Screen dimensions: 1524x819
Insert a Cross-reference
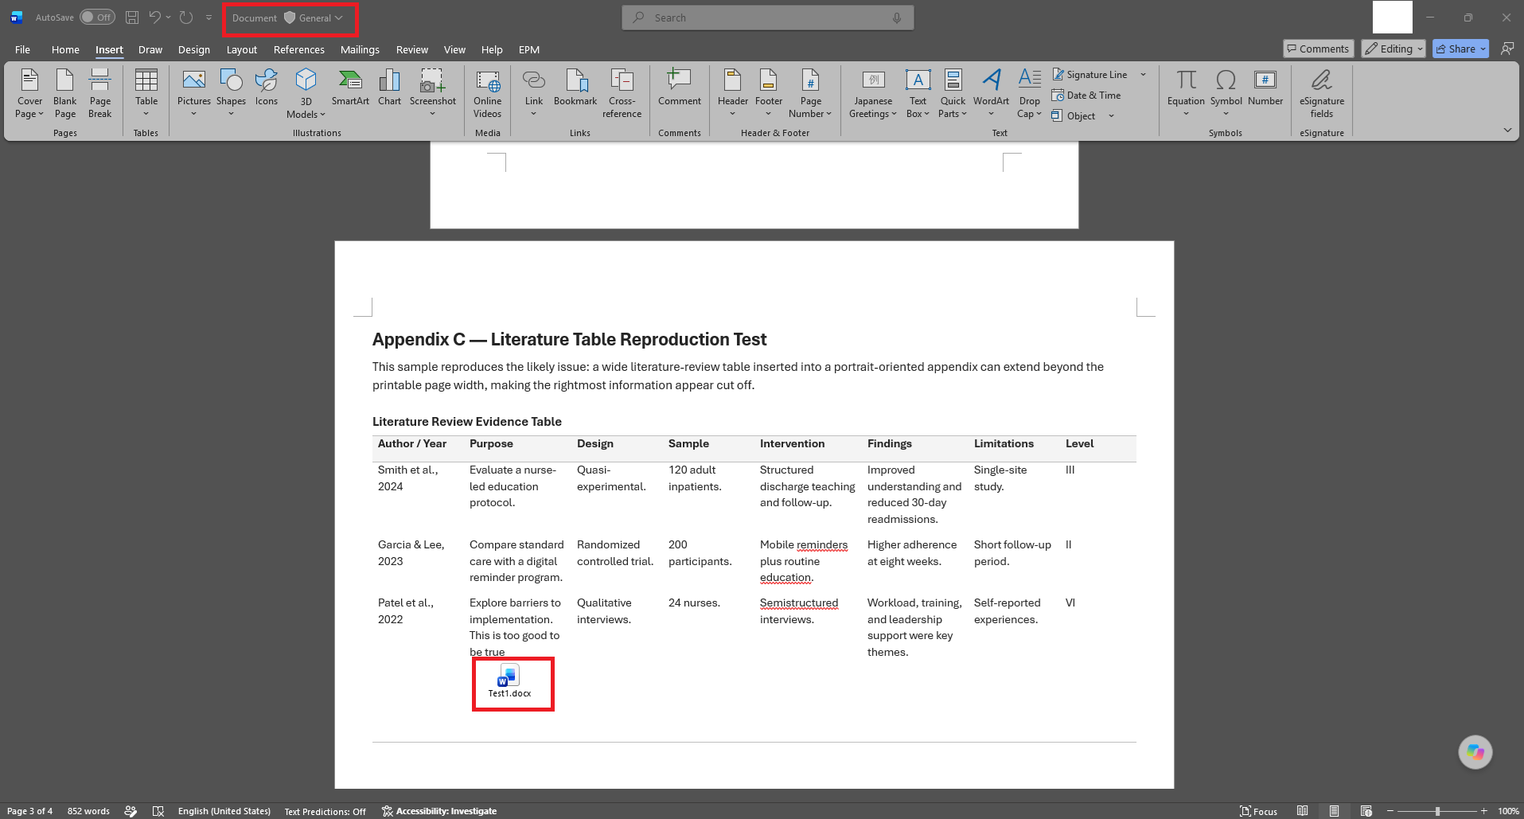622,93
